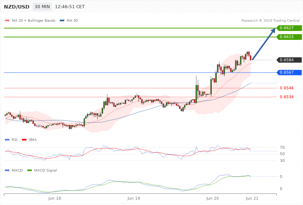Click the 0.6627 green resistance tag

(289, 28)
